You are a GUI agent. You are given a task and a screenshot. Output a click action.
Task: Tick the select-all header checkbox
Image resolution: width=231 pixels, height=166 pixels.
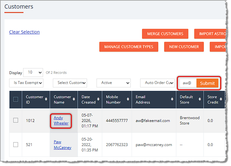[16, 99]
